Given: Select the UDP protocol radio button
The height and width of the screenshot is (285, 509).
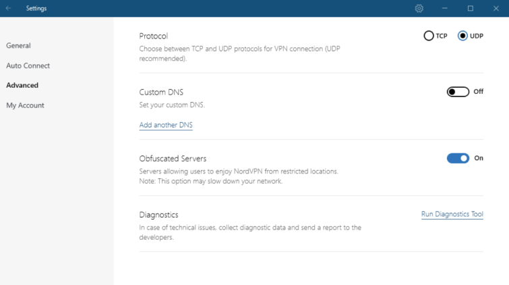Looking at the screenshot, I should pos(462,36).
